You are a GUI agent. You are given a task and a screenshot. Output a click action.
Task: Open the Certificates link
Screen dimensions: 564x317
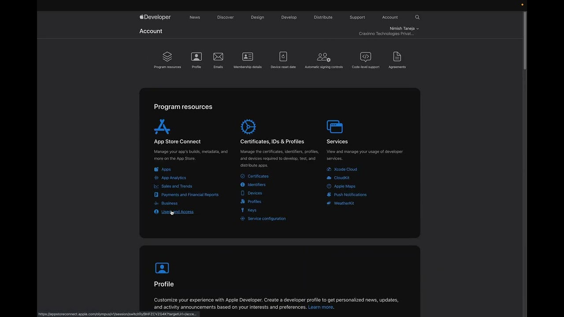(258, 176)
